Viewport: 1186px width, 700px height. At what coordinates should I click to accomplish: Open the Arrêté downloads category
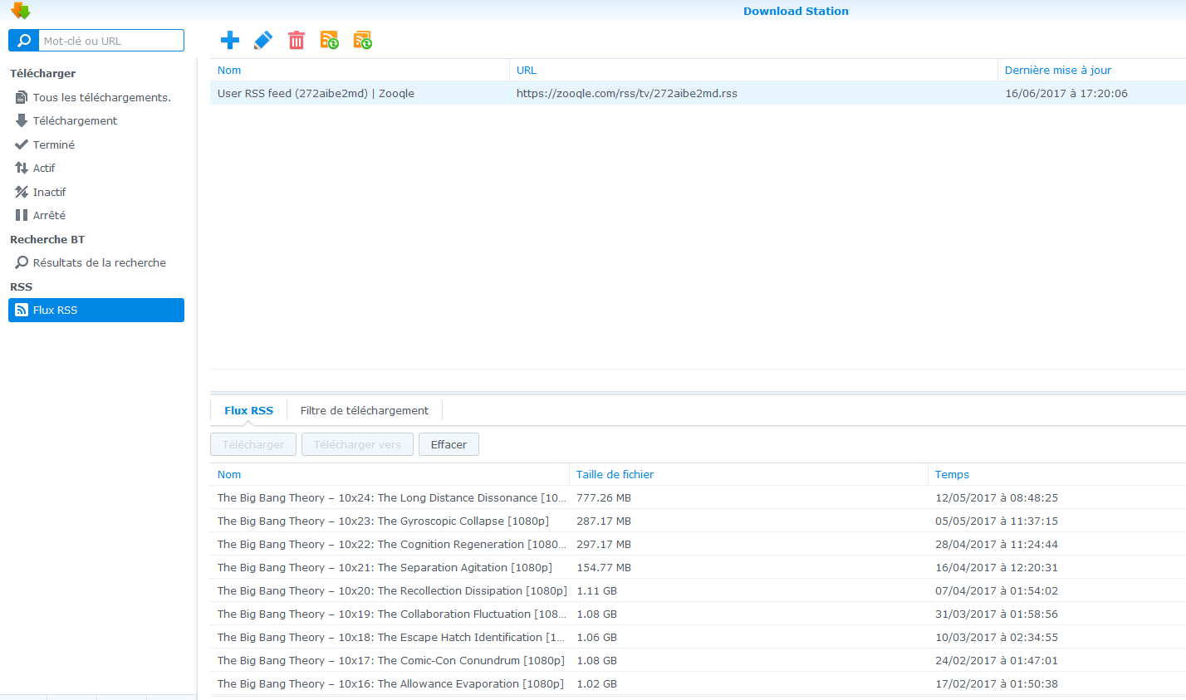click(49, 215)
